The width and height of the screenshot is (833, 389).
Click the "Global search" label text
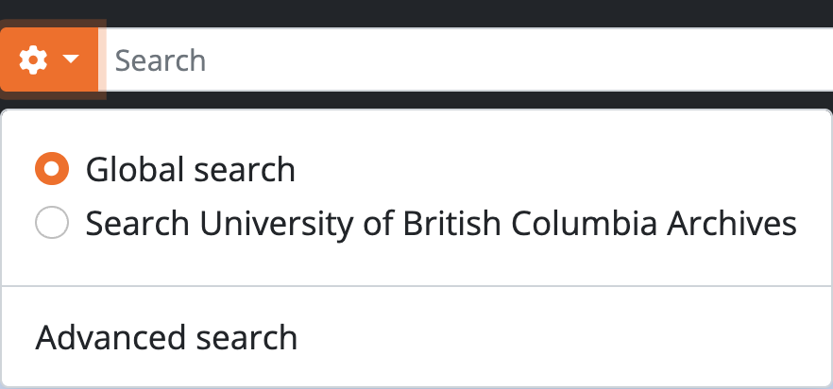coord(190,170)
